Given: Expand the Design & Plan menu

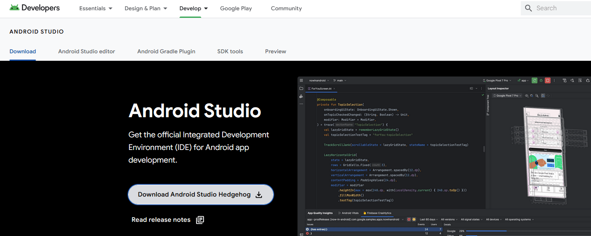Looking at the screenshot, I should click(146, 8).
